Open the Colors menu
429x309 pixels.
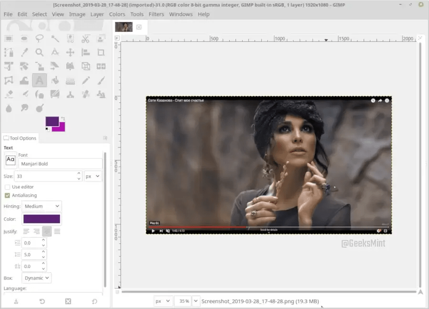pyautogui.click(x=117, y=14)
